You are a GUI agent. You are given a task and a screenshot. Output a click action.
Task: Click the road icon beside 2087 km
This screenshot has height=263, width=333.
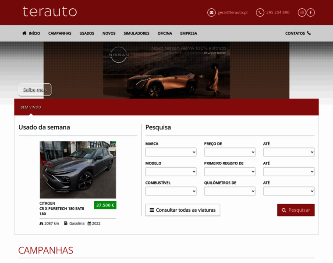point(42,224)
